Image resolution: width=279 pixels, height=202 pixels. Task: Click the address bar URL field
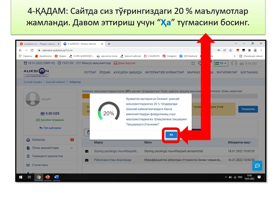(124, 50)
